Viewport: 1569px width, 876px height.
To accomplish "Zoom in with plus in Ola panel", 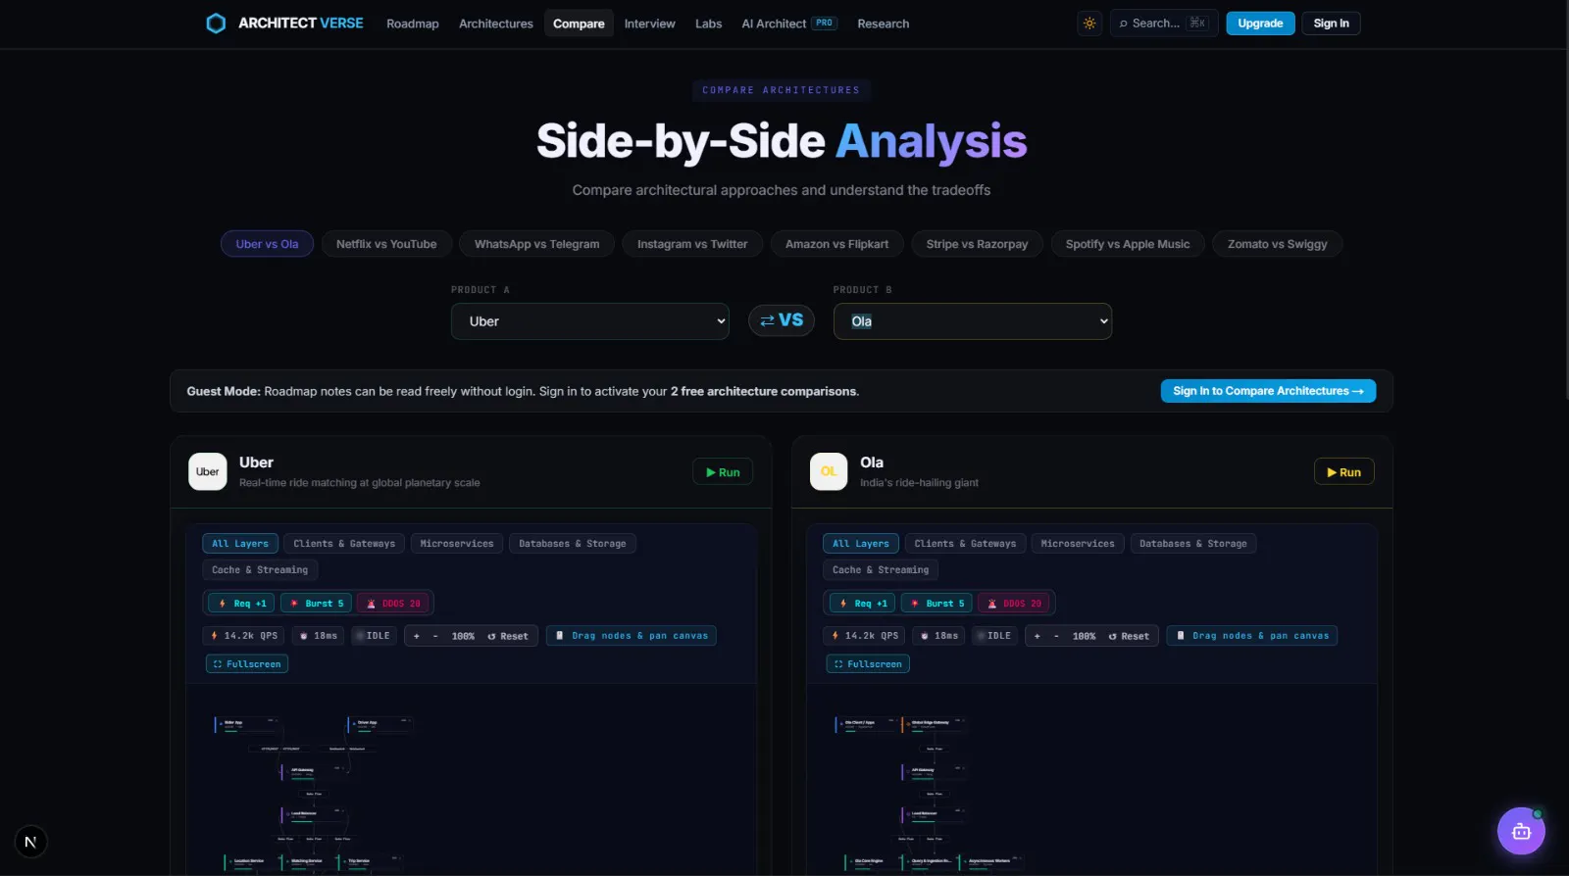I will tap(1038, 636).
